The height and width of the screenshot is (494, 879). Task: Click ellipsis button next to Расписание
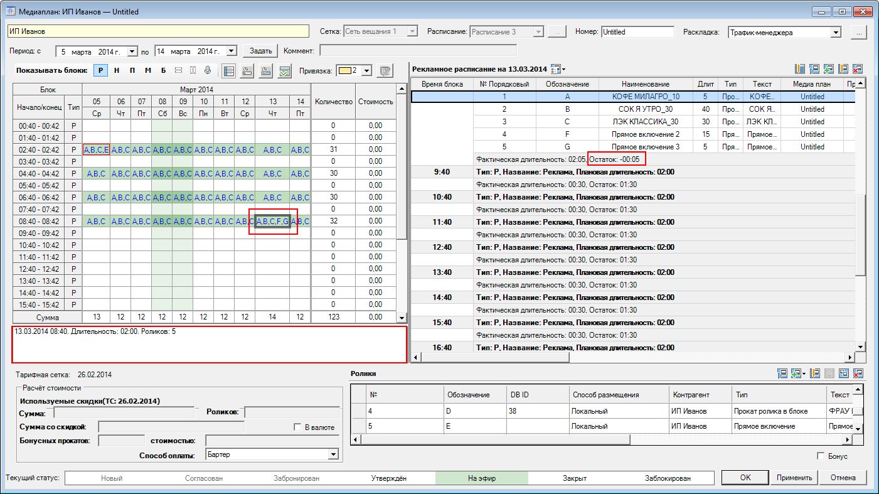click(x=557, y=31)
